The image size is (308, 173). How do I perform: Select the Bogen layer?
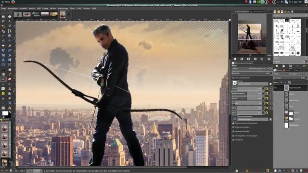290,94
